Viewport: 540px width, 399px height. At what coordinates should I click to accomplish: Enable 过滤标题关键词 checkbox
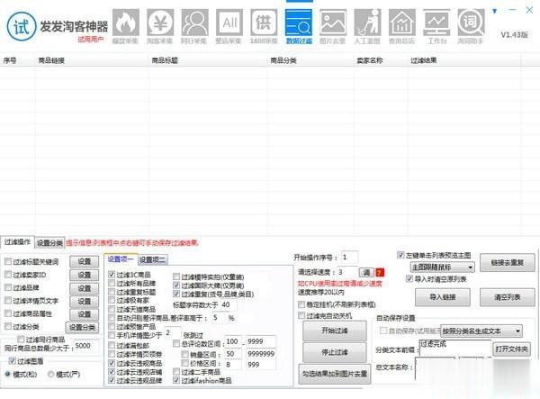[8, 261]
